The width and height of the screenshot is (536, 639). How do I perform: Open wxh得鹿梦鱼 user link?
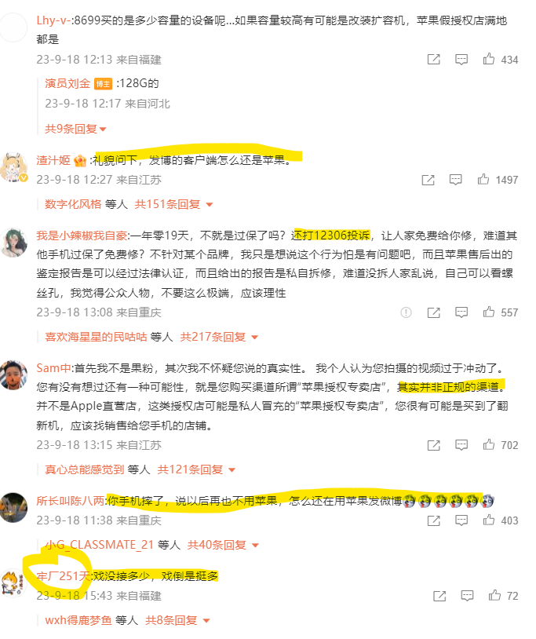(78, 620)
